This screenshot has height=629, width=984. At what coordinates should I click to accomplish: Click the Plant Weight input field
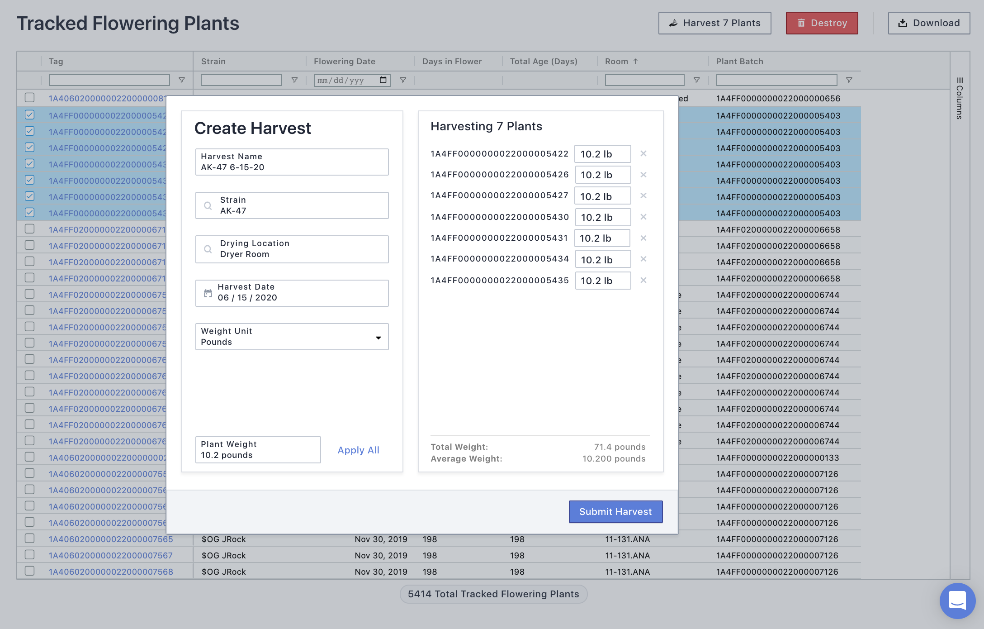tap(258, 450)
